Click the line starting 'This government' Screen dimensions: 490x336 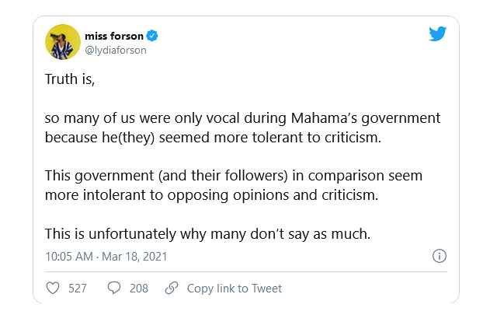click(x=234, y=176)
